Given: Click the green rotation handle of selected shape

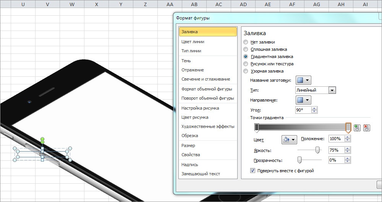Looking at the screenshot, I should 42,139.
